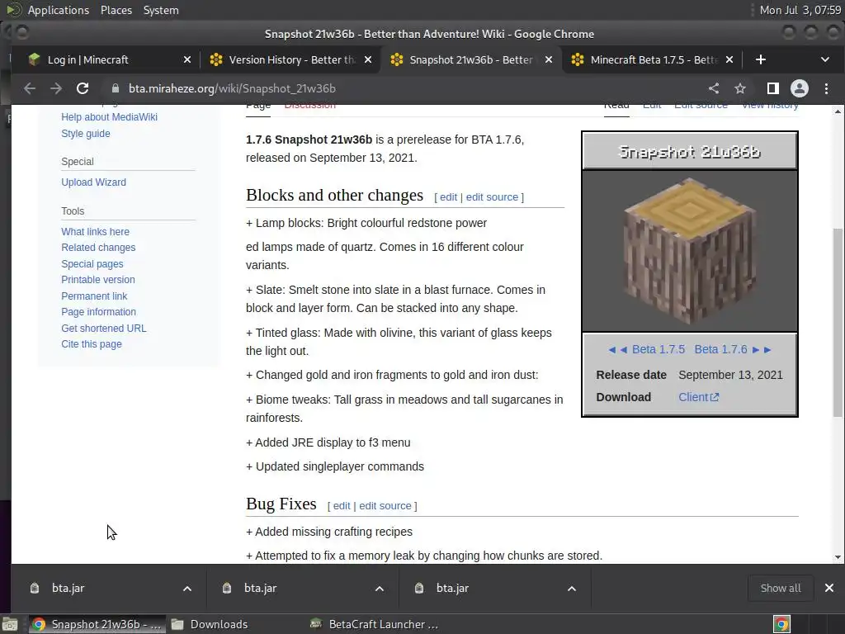Open the Chrome three-dot menu
Screen dimensions: 845x634
click(826, 88)
